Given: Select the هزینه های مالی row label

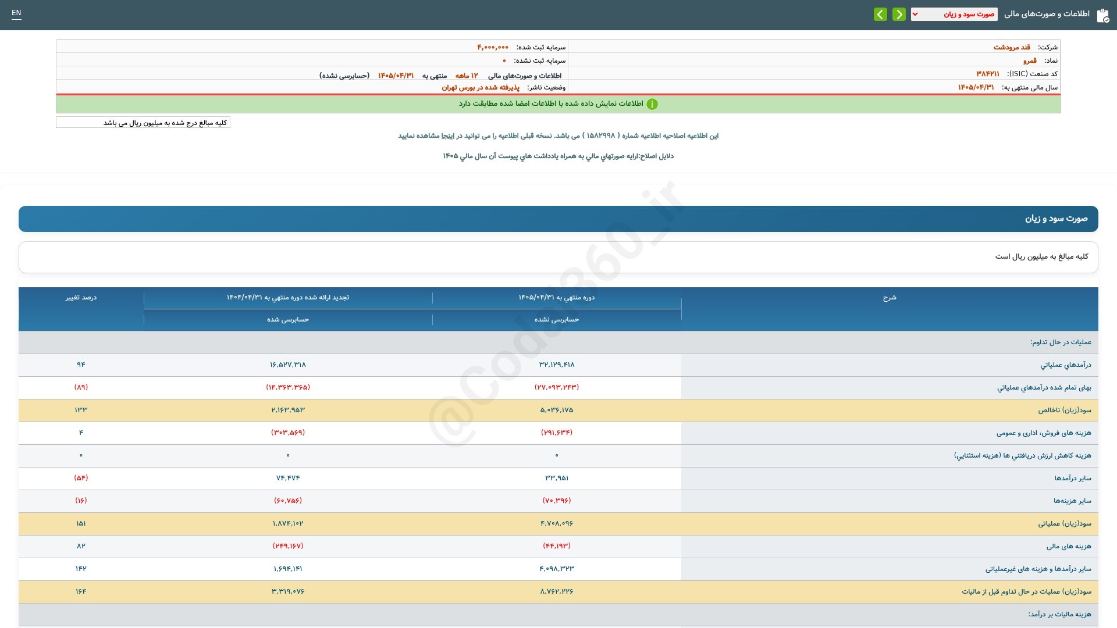Looking at the screenshot, I should click(1069, 547).
